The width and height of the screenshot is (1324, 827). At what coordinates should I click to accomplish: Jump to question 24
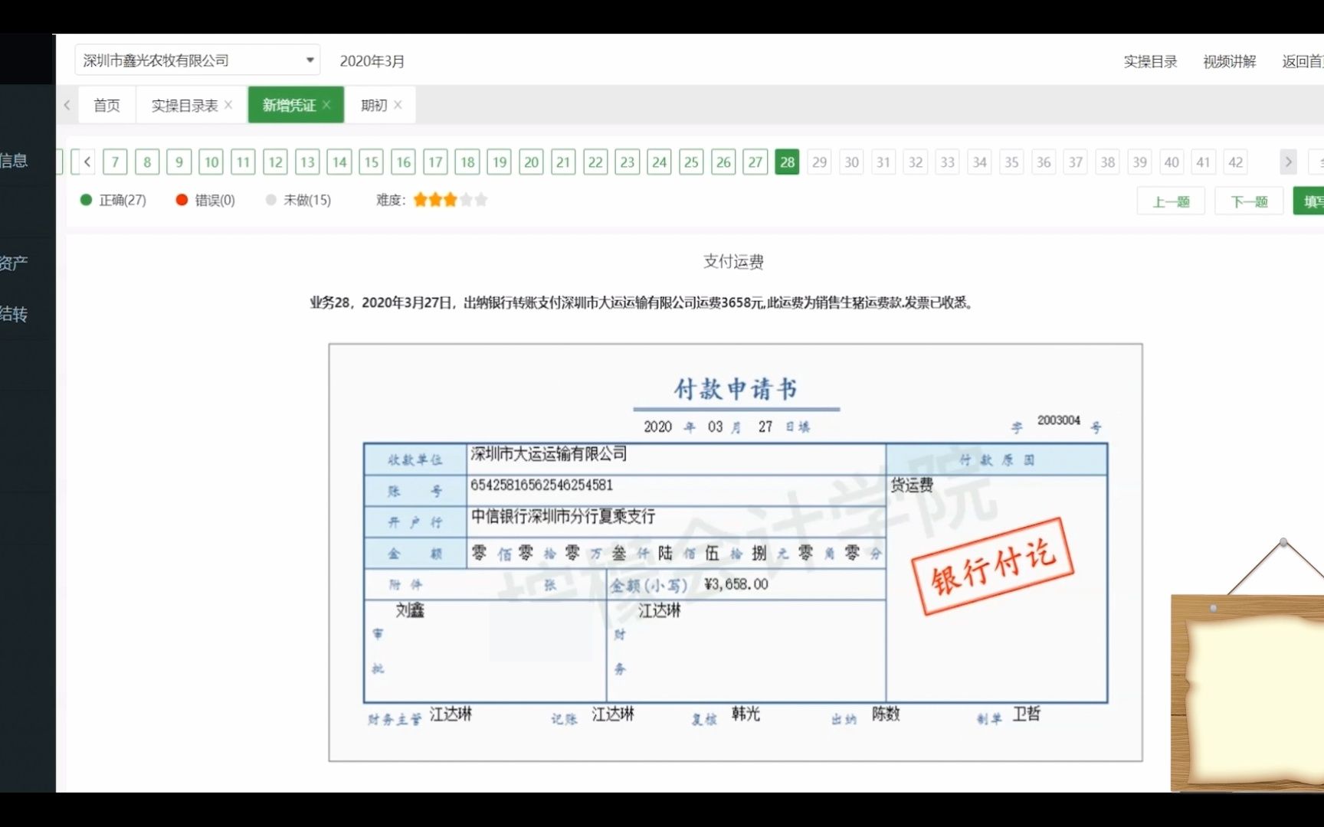[660, 162]
